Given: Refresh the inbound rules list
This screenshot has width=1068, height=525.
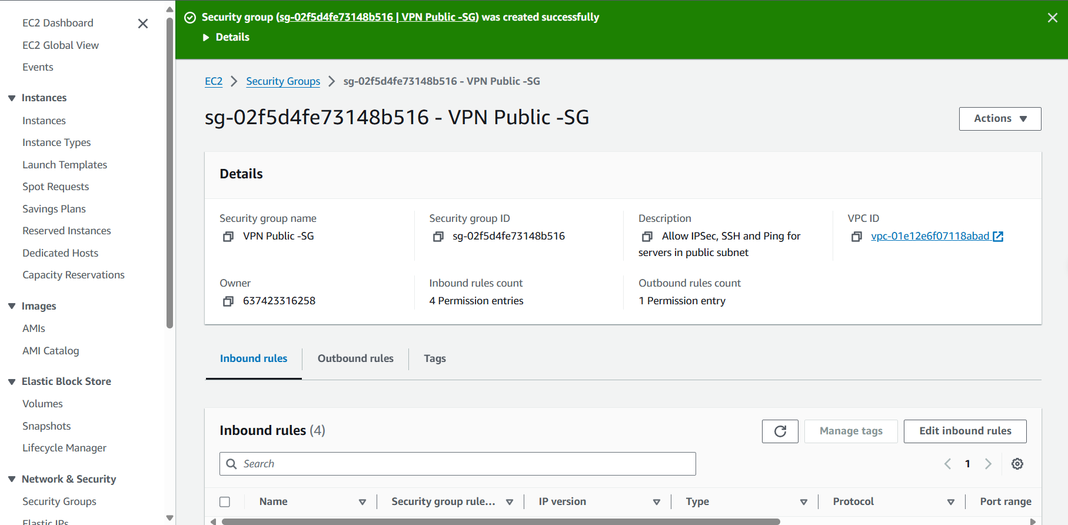Looking at the screenshot, I should point(780,431).
